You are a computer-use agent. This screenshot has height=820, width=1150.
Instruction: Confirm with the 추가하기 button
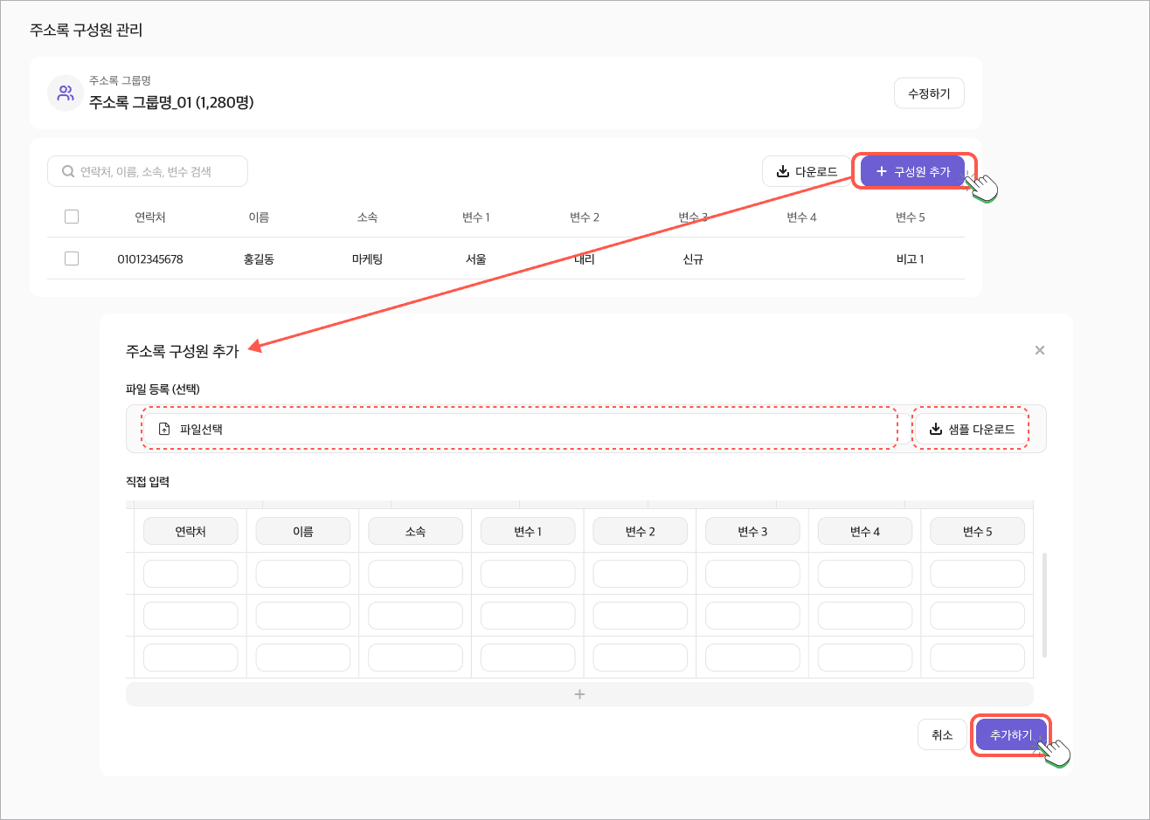pyautogui.click(x=1011, y=734)
